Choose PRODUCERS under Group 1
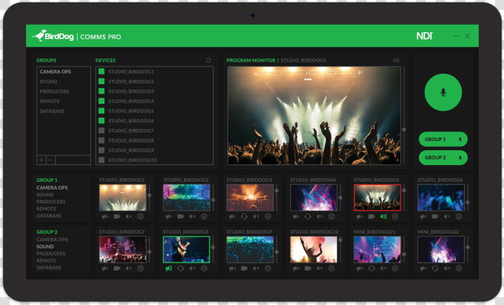 click(x=51, y=202)
